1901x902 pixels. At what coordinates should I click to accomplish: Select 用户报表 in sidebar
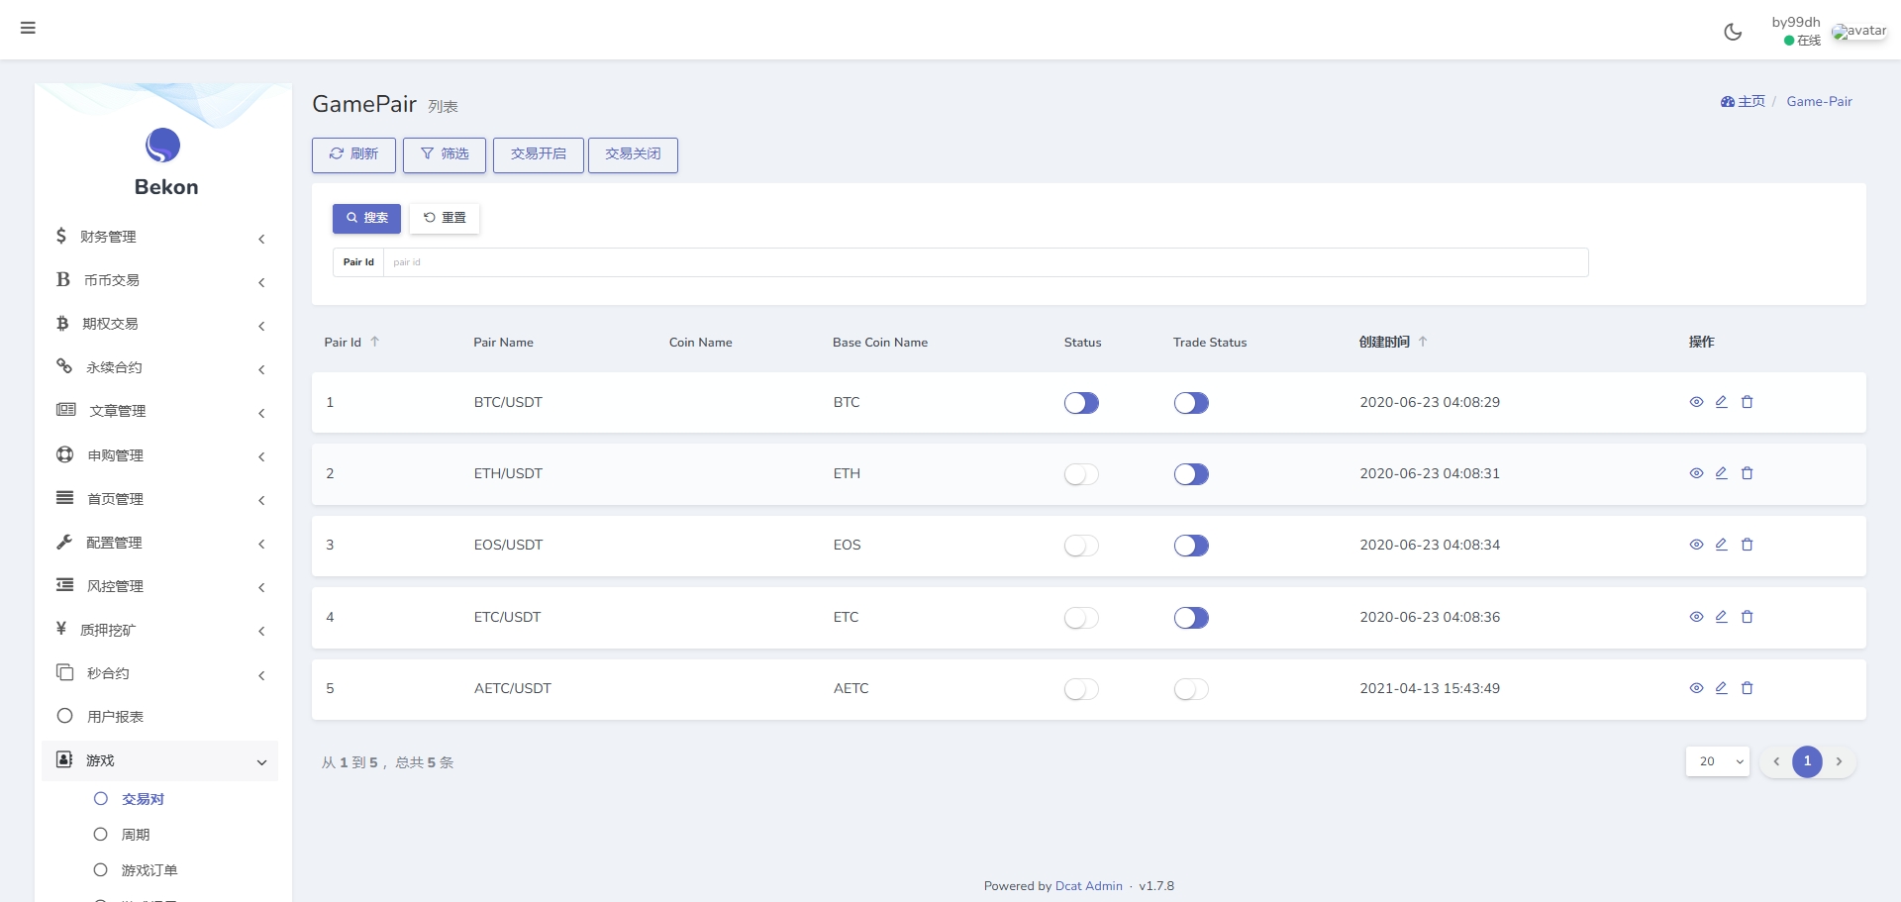point(115,717)
